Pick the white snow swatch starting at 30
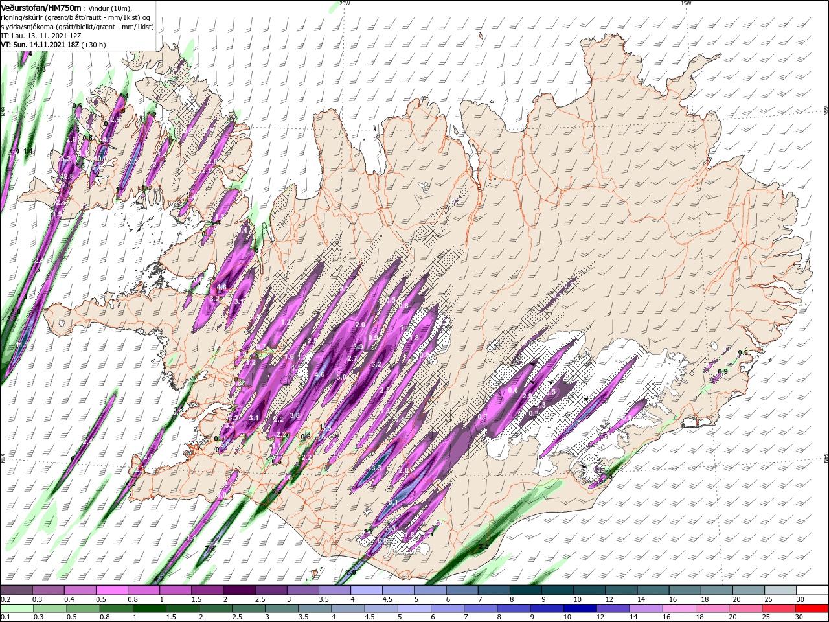This screenshot has width=829, height=622. (x=812, y=590)
